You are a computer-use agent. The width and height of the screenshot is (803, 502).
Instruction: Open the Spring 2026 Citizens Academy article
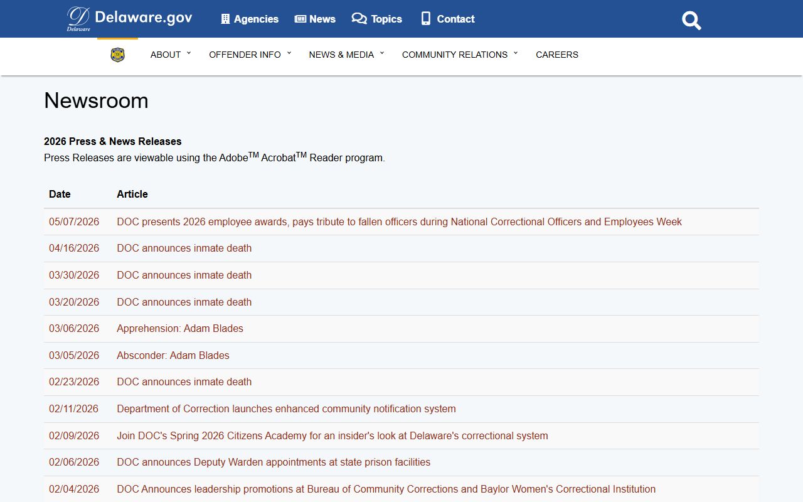[332, 435]
